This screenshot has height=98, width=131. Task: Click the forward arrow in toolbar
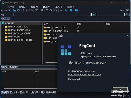coord(6,10)
